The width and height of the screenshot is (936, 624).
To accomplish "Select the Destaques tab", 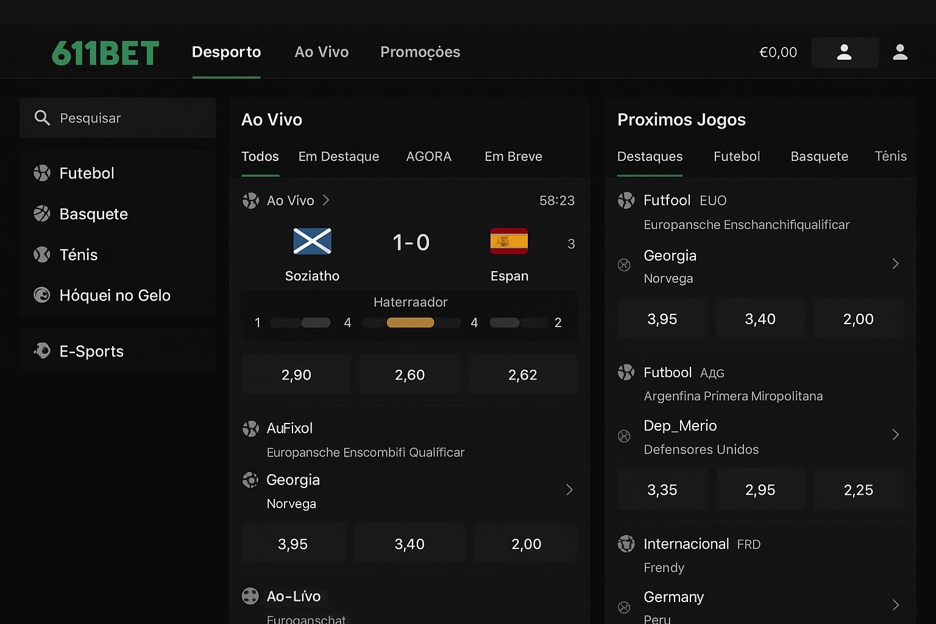I will [650, 157].
